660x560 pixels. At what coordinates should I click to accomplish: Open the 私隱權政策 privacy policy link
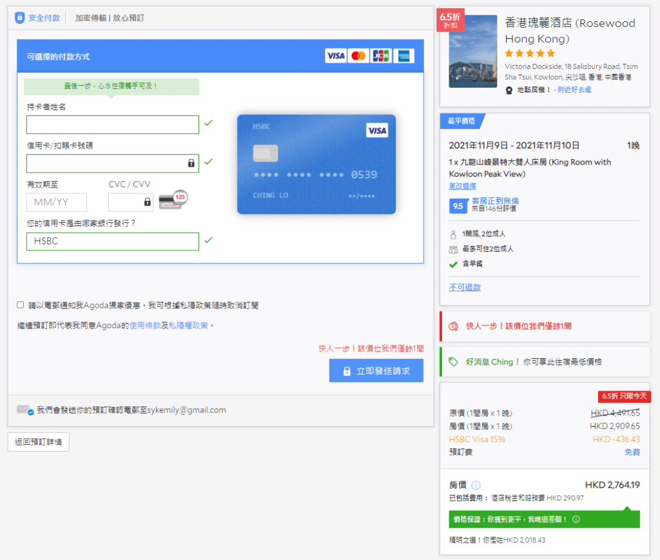click(x=188, y=325)
